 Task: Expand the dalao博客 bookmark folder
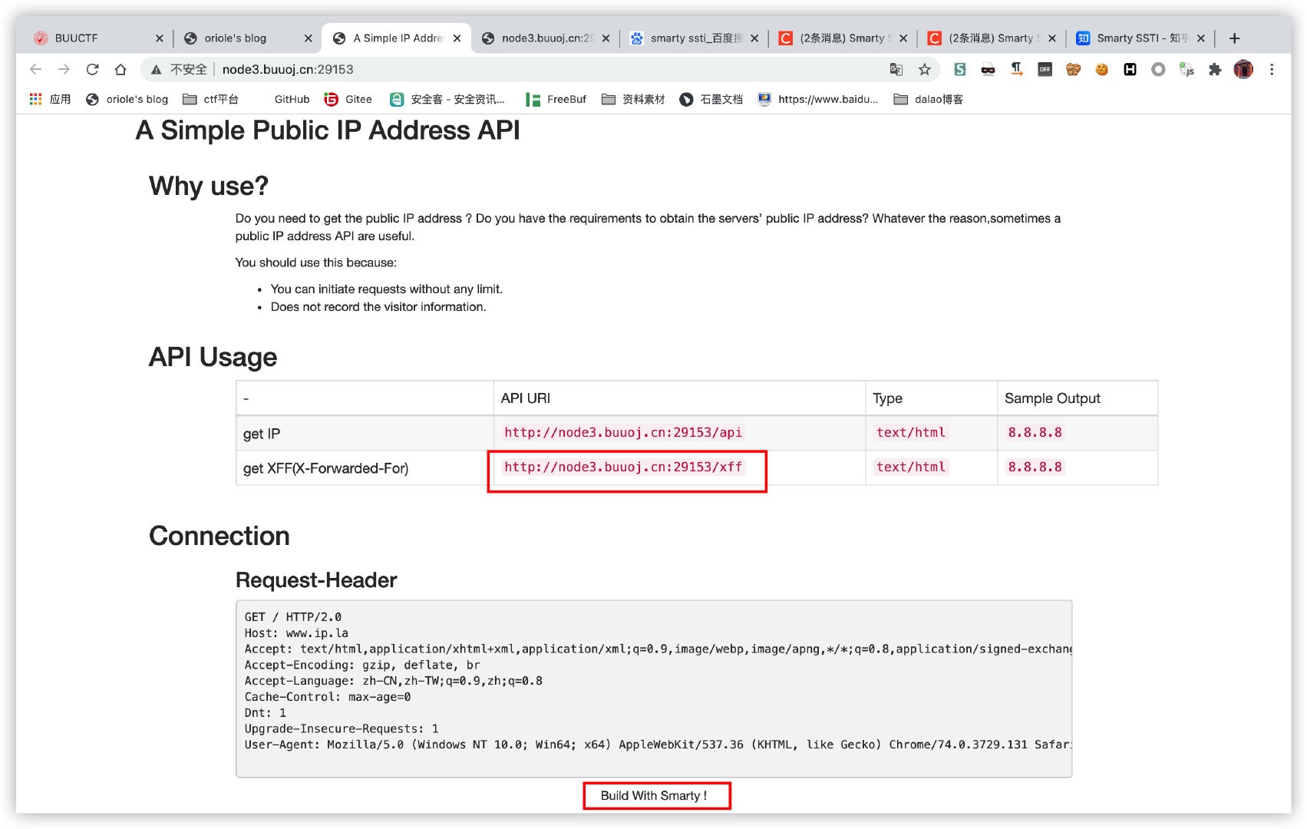(x=929, y=99)
